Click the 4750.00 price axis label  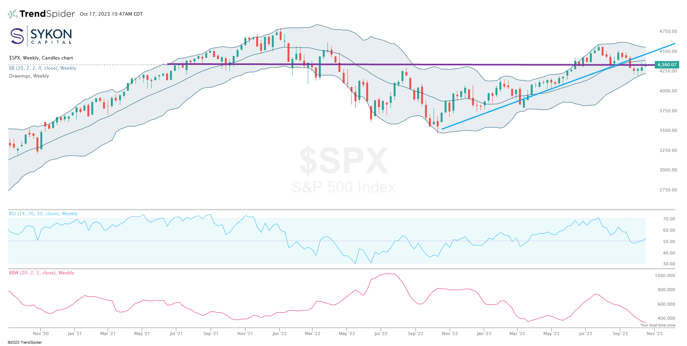[668, 31]
